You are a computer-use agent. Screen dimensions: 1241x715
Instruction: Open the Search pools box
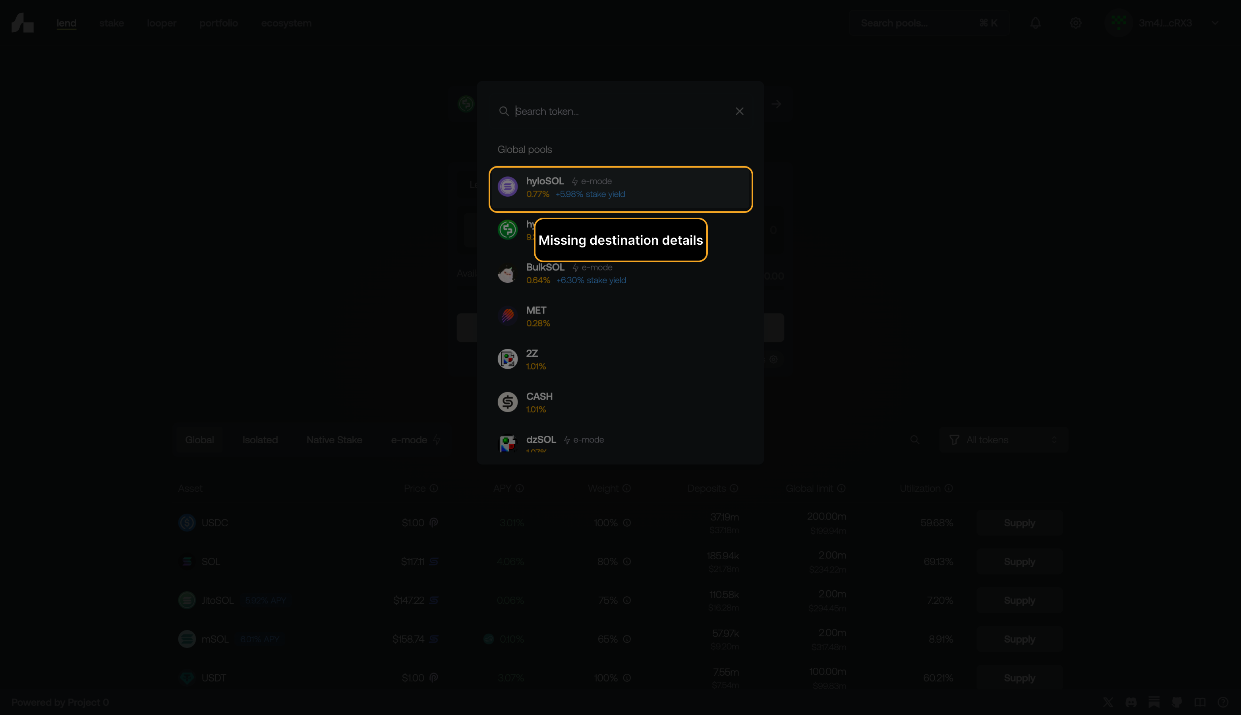(x=929, y=23)
